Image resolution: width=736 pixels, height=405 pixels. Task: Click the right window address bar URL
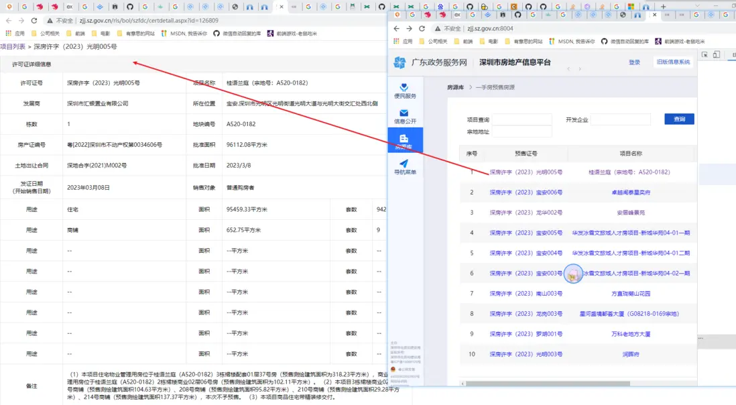490,29
